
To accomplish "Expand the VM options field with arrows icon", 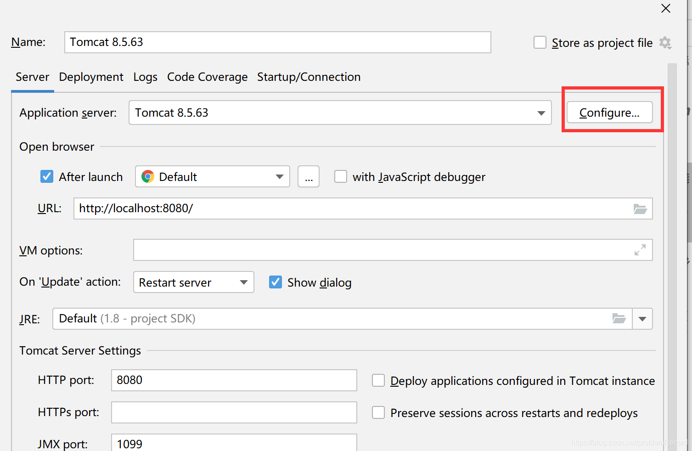I will (640, 250).
